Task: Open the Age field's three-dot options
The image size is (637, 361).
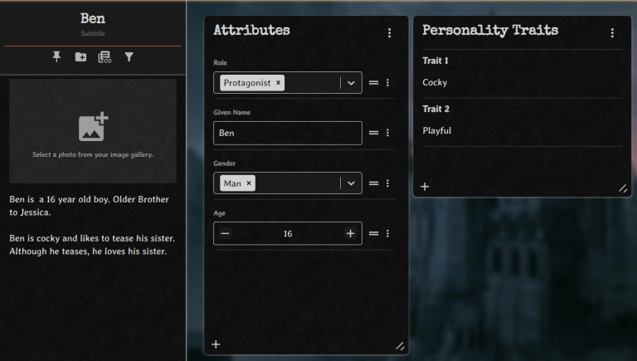Action: 387,234
